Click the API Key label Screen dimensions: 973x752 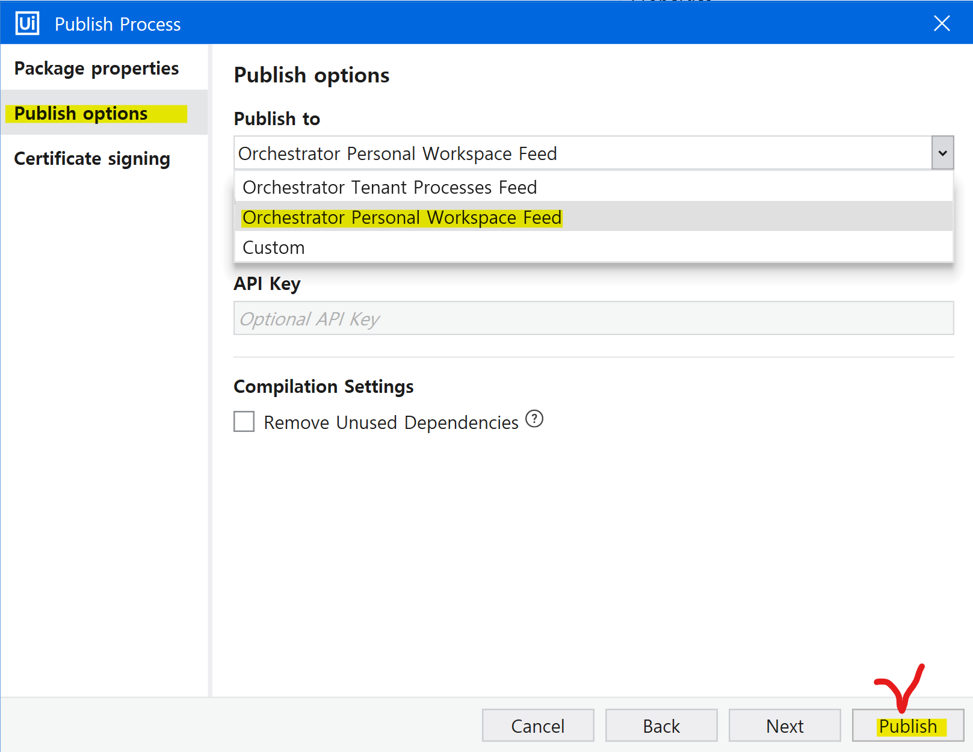(267, 283)
